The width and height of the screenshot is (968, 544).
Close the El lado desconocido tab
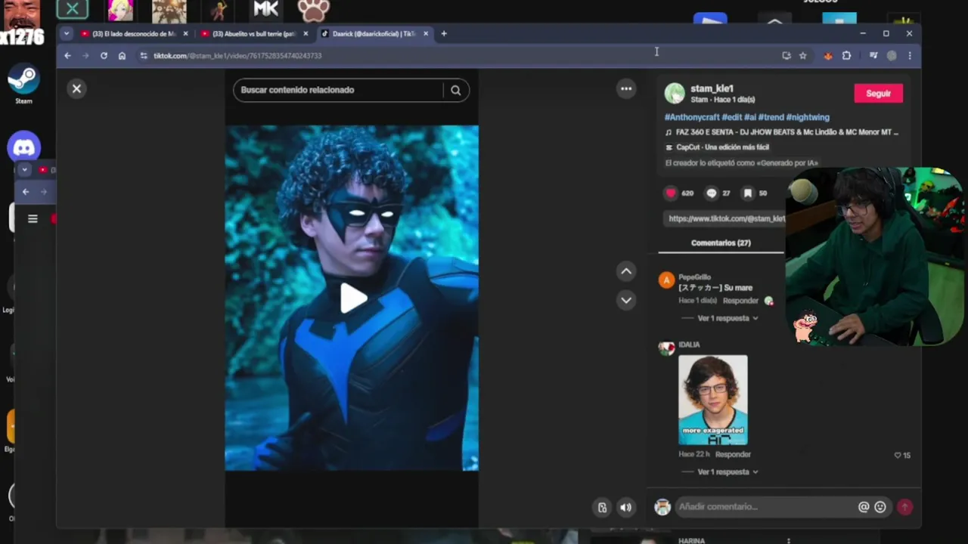pyautogui.click(x=185, y=34)
